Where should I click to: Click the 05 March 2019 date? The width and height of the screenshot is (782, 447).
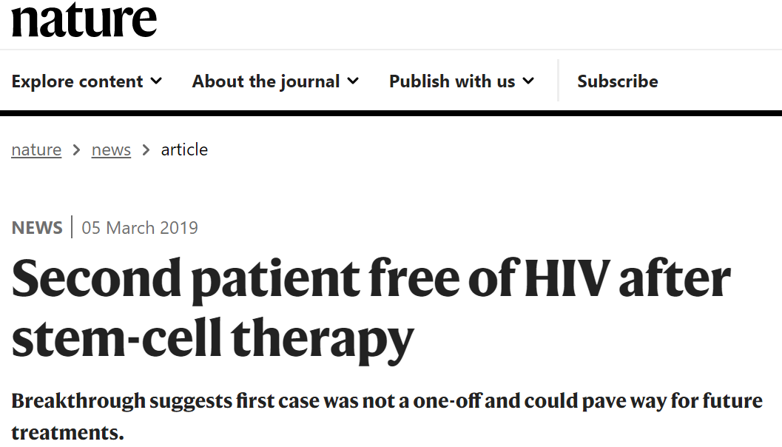click(x=140, y=227)
